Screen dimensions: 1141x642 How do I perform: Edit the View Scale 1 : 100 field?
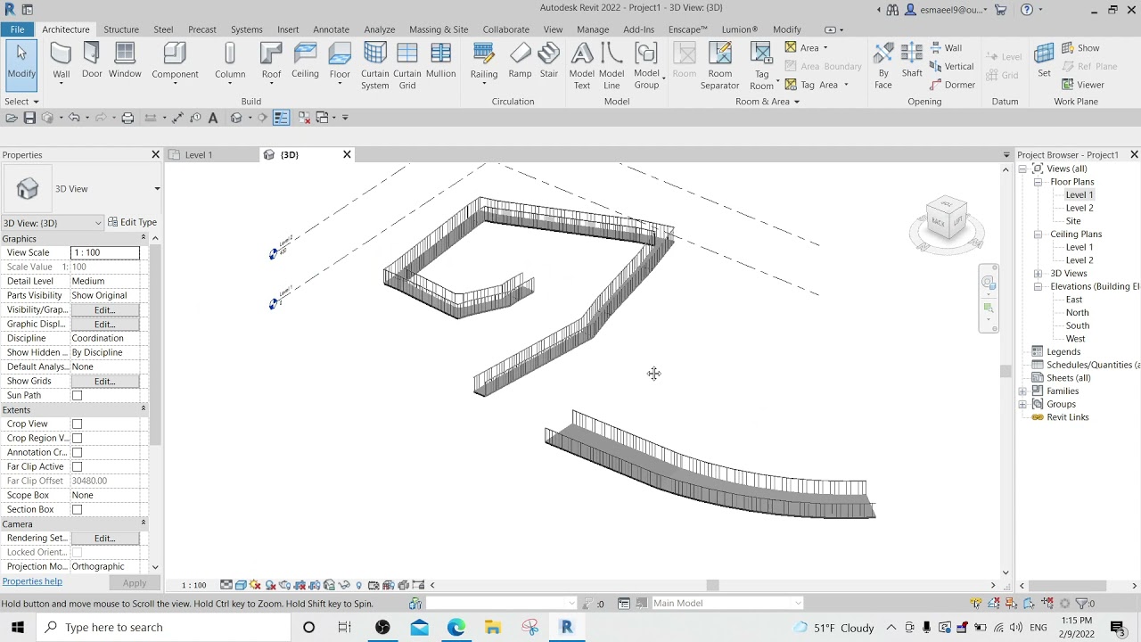(x=105, y=252)
